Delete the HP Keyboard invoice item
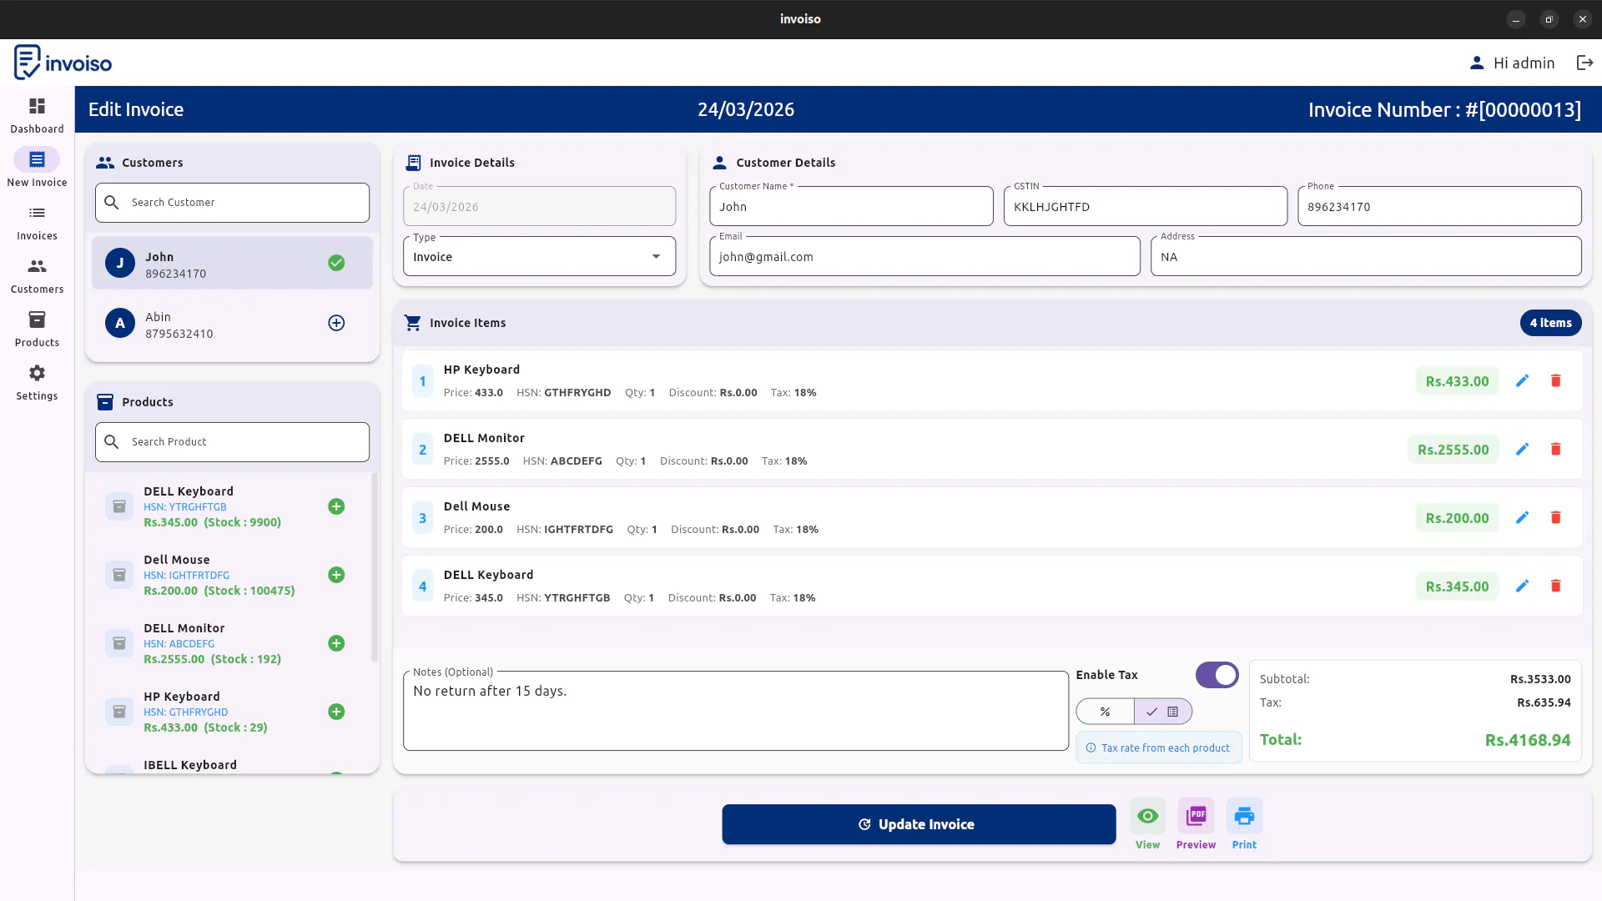 [x=1555, y=380]
